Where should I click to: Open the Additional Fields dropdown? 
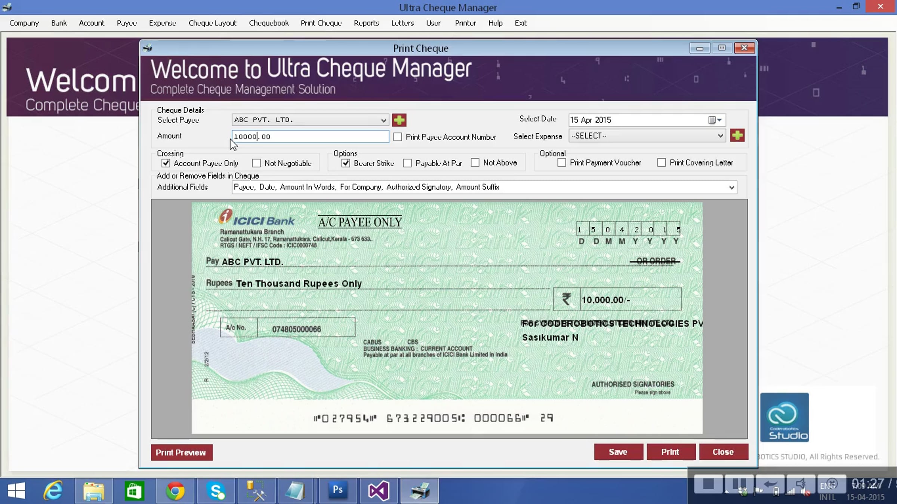coord(731,187)
